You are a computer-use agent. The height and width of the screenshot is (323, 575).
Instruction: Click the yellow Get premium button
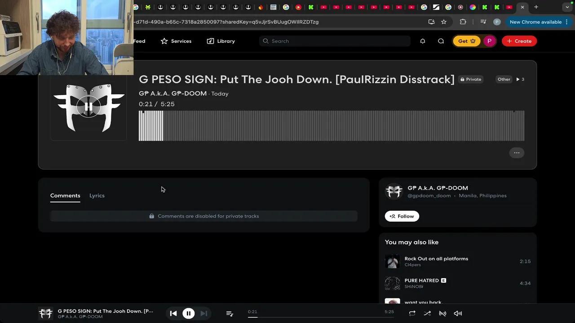(467, 41)
